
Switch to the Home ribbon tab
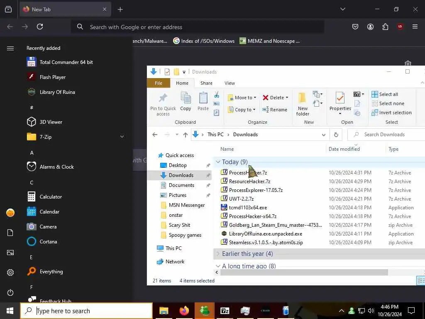[x=182, y=83]
